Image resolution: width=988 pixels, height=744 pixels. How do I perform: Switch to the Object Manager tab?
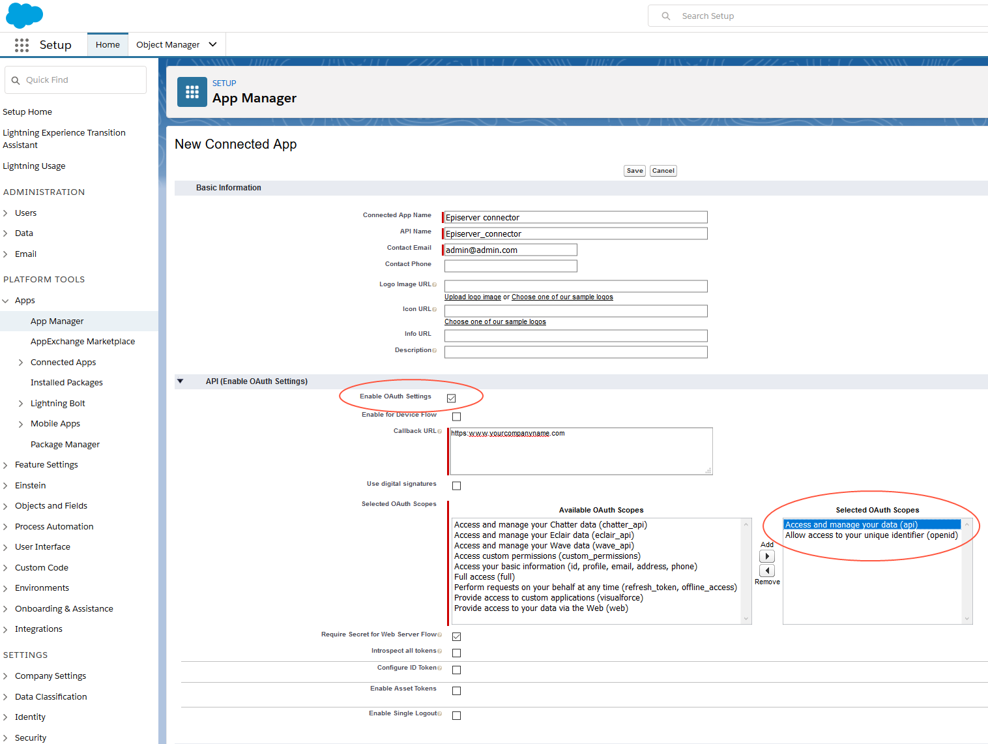coord(168,44)
